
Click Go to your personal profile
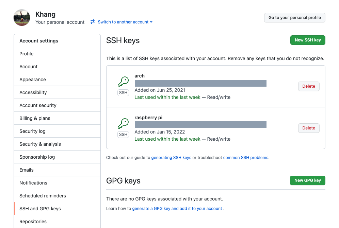[x=294, y=17]
